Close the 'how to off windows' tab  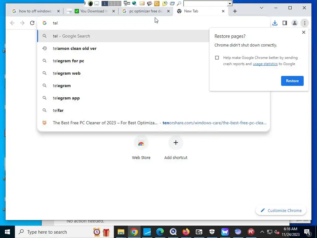(59, 11)
